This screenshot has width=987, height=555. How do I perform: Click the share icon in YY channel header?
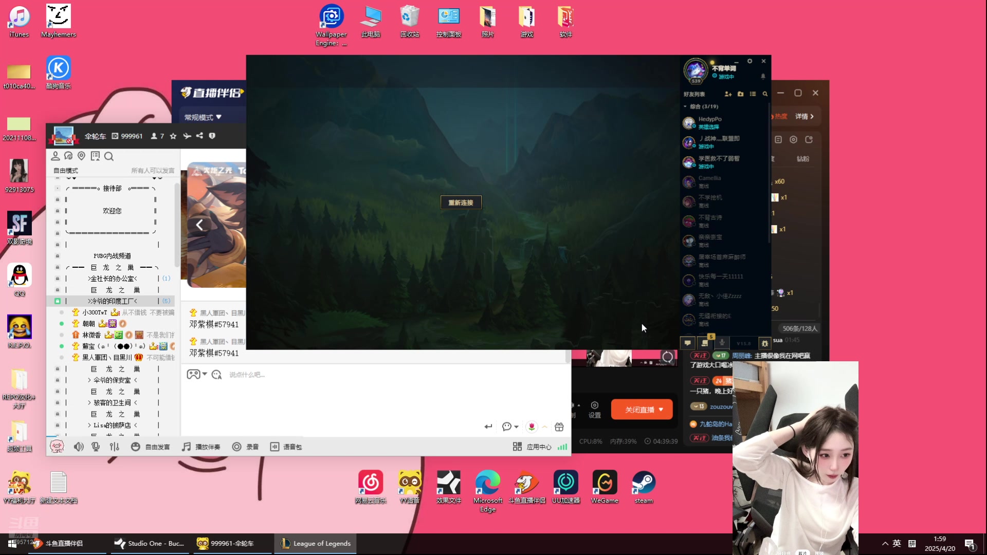click(x=199, y=136)
